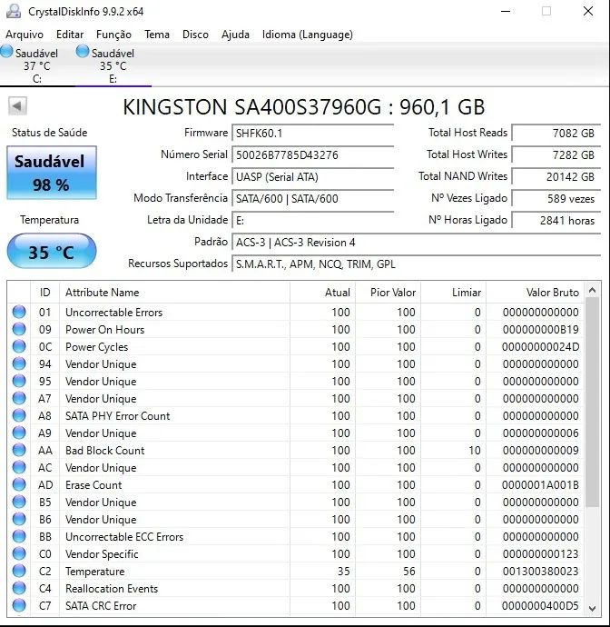Screen dimensions: 610x627
Task: Click the Padrão field ACS-3 Revision 4
Action: [x=417, y=243]
